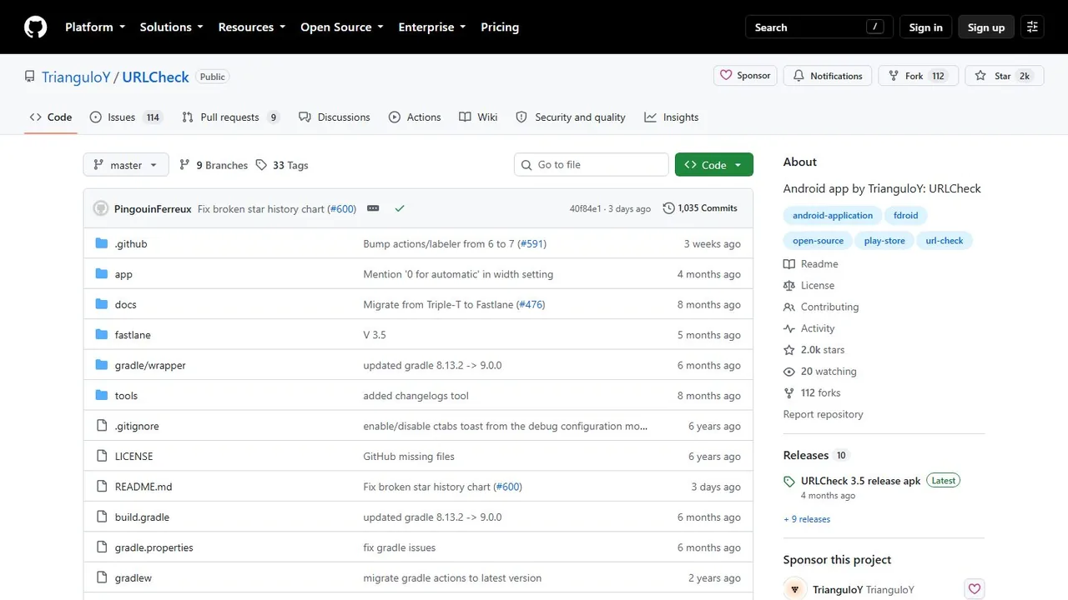The image size is (1068, 600).
Task: Open the gradlew file icon
Action: [102, 578]
